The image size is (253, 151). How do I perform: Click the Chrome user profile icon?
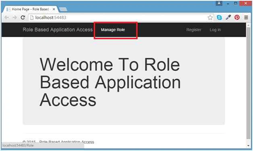pos(219,3)
